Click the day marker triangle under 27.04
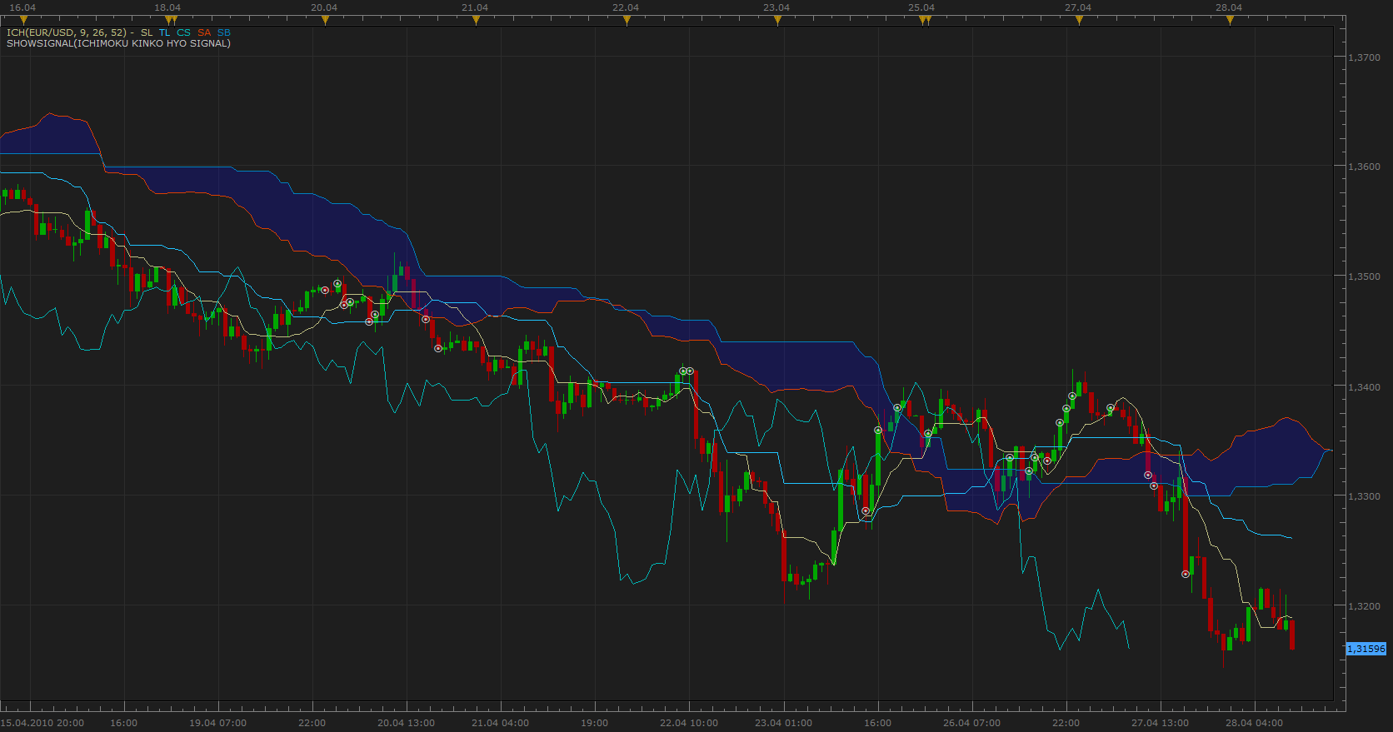This screenshot has width=1393, height=732. (x=1079, y=21)
